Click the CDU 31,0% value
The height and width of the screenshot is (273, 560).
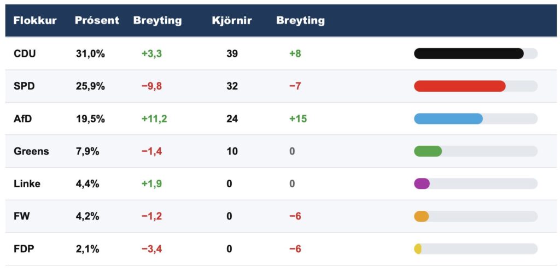click(90, 54)
